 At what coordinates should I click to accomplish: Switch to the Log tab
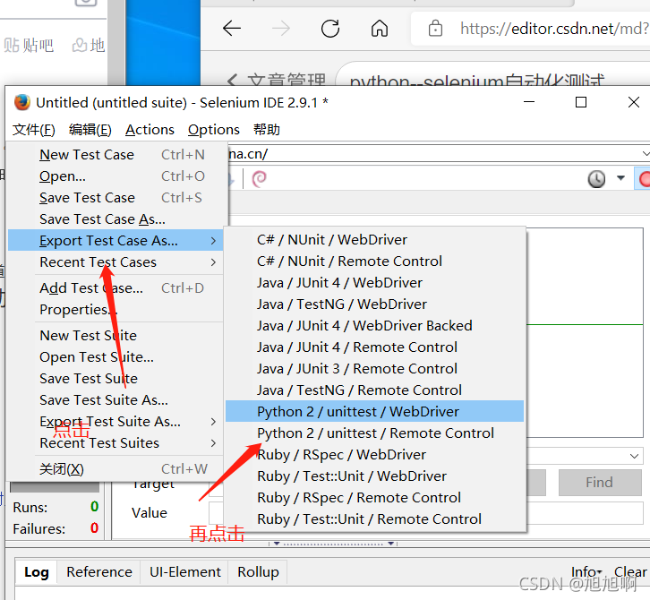pyautogui.click(x=37, y=572)
